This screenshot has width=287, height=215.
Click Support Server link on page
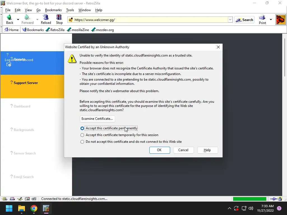coord(26,83)
